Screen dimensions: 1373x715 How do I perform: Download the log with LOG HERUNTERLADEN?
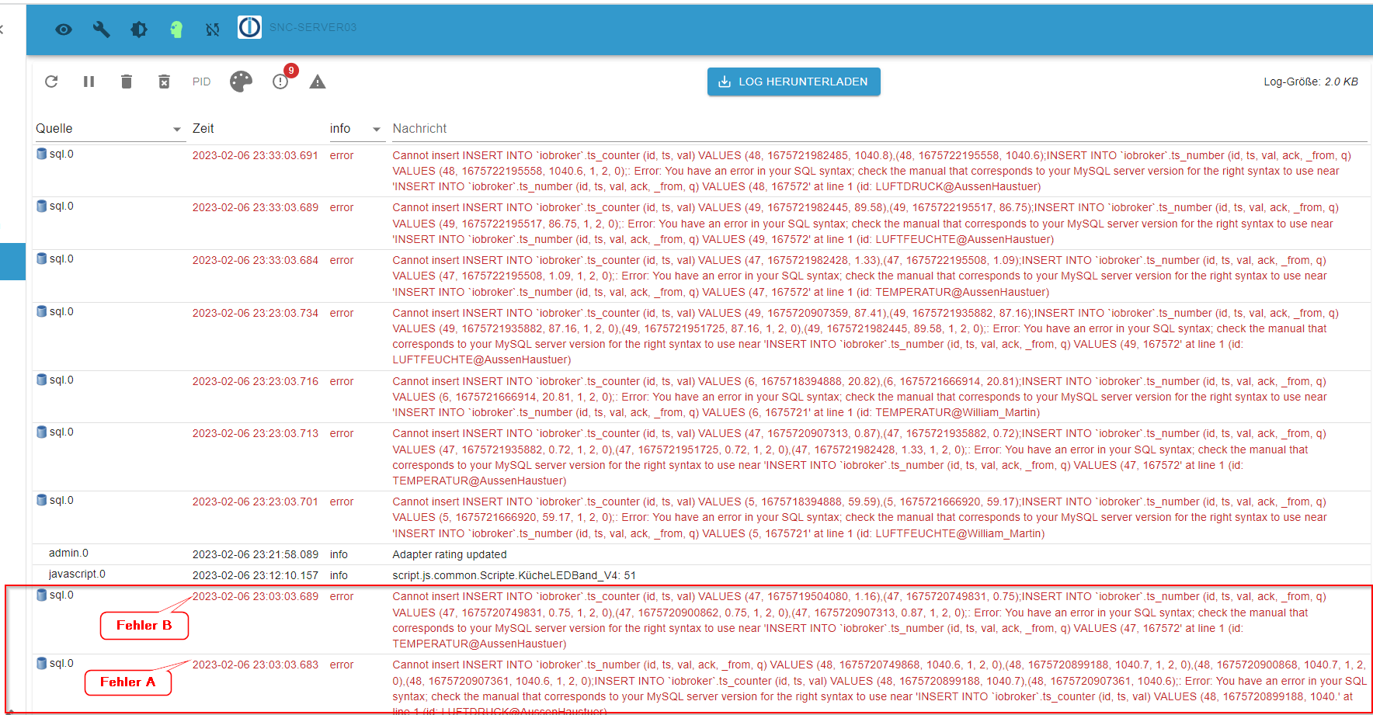pyautogui.click(x=794, y=82)
